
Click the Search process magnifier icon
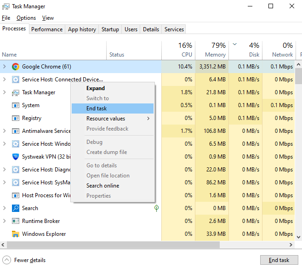15,208
